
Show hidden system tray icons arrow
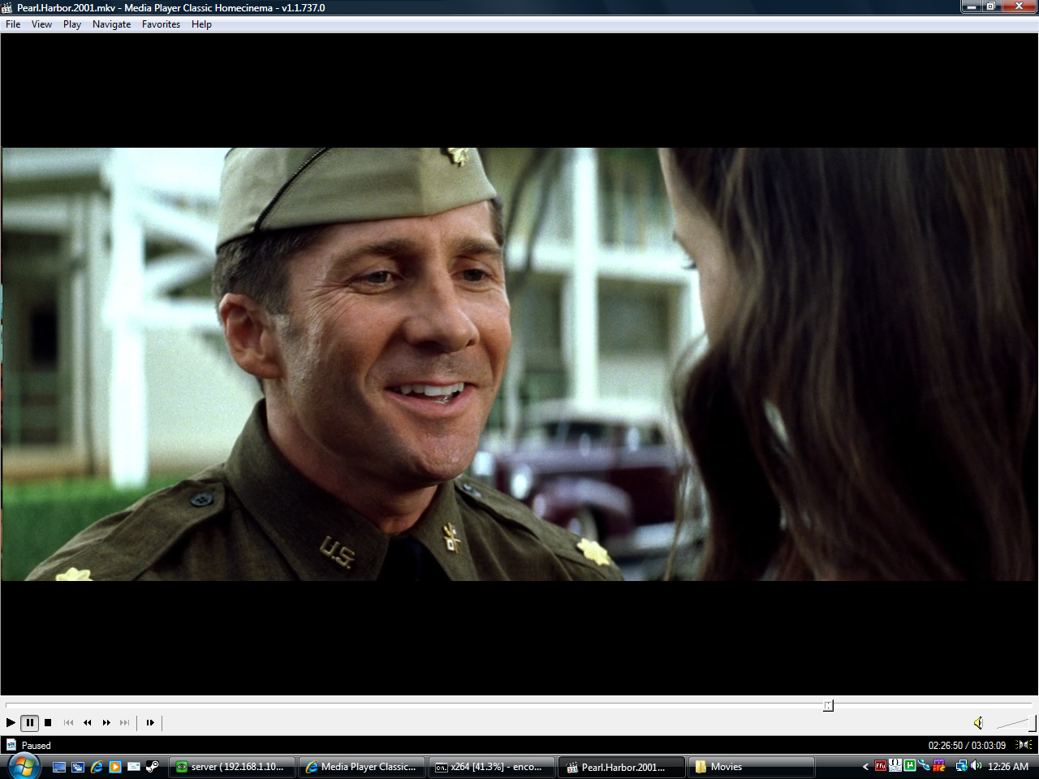[x=865, y=767]
